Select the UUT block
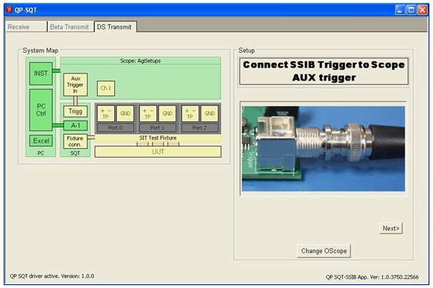This screenshot has width=433, height=288. click(x=158, y=152)
